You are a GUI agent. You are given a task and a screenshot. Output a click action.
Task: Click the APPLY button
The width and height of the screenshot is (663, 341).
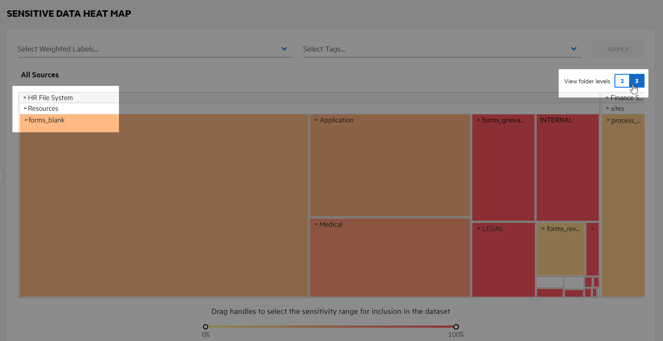click(618, 49)
